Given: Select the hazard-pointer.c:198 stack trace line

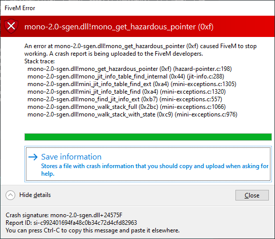Looking at the screenshot, I should coord(129,69).
